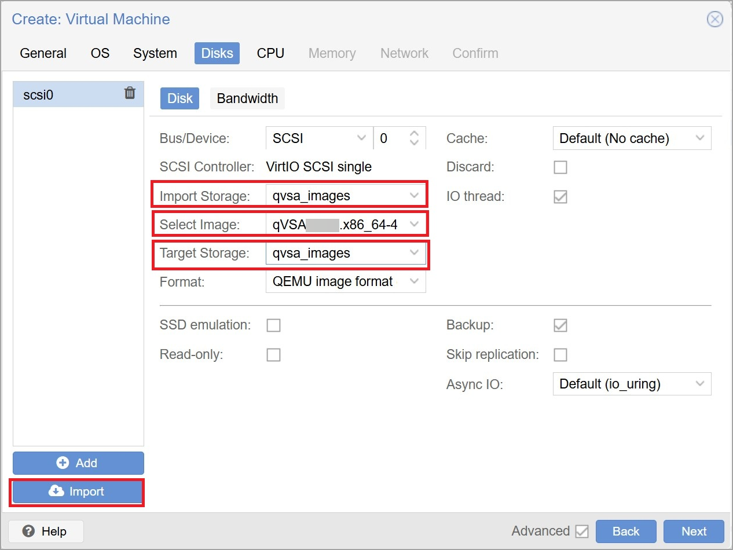733x550 pixels.
Task: Click the device number stepper field
Action: click(400, 138)
